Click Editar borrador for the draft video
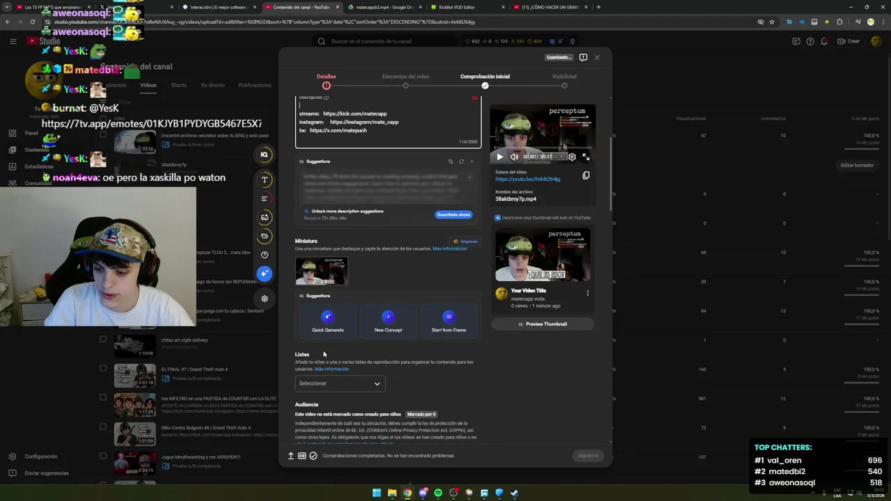 tap(857, 166)
